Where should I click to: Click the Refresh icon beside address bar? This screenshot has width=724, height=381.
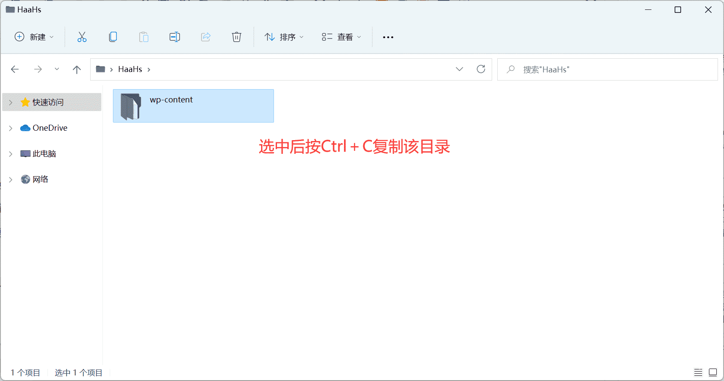pyautogui.click(x=481, y=69)
